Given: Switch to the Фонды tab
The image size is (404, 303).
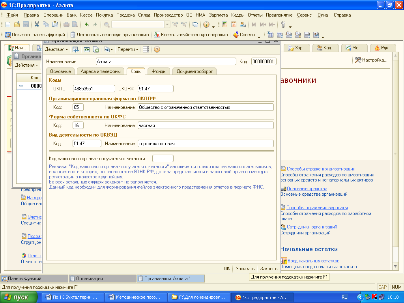Looking at the screenshot, I should coord(159,71).
